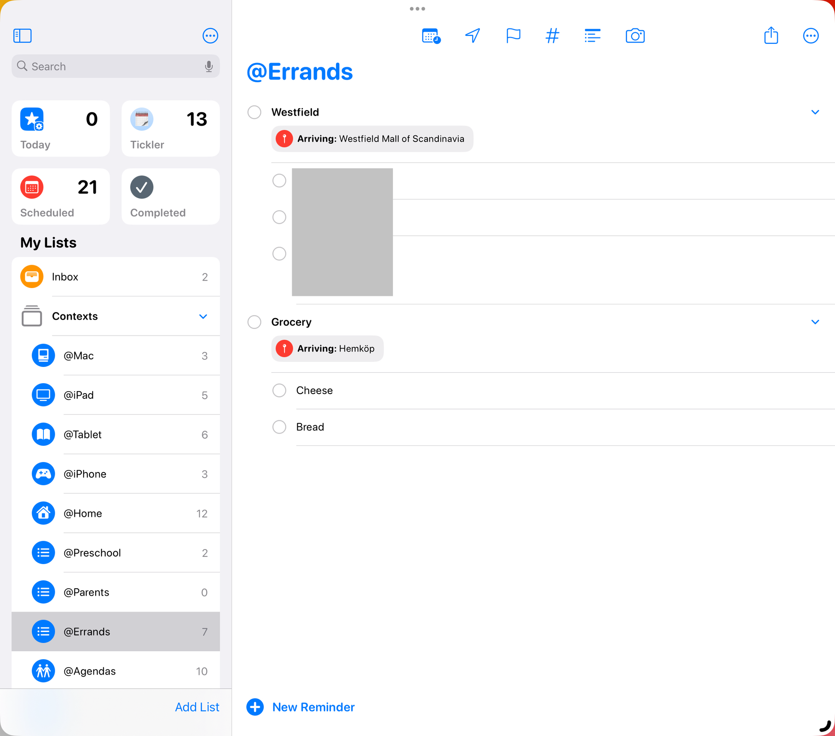Click the overflow menu icon top-right
Screen dimensions: 835x736
tap(810, 35)
